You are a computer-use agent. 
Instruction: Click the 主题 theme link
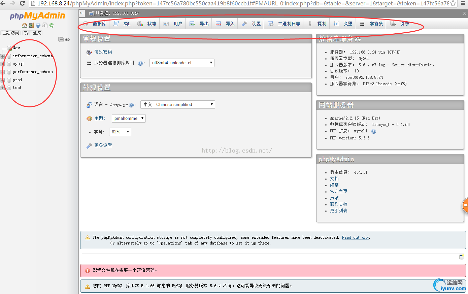(x=99, y=119)
